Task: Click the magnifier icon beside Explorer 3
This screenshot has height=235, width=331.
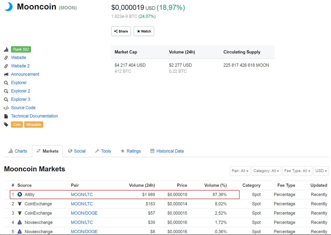Action: tap(6, 99)
